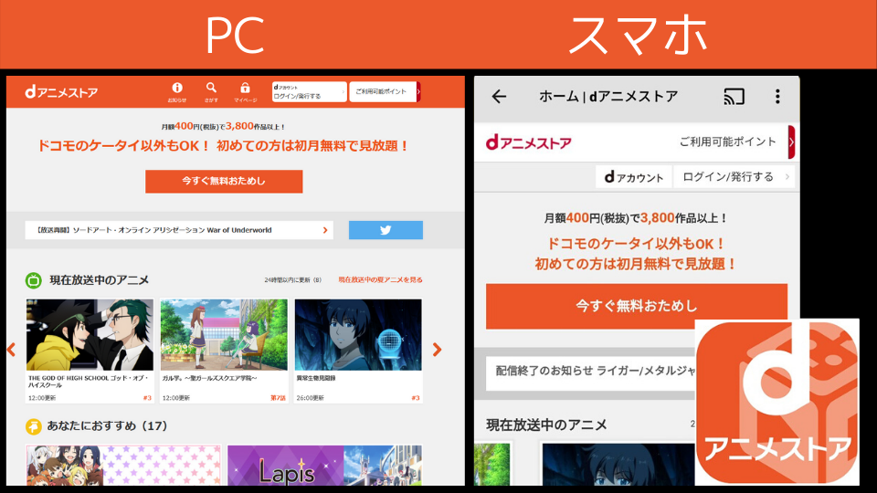
Task: Tap the cast screen icon in smartphone header
Action: pos(734,97)
